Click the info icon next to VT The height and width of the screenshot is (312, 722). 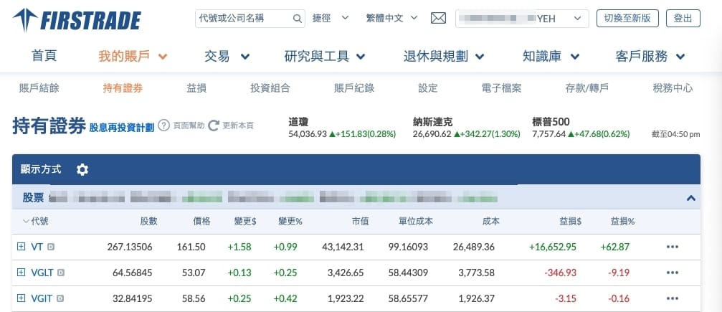click(51, 247)
